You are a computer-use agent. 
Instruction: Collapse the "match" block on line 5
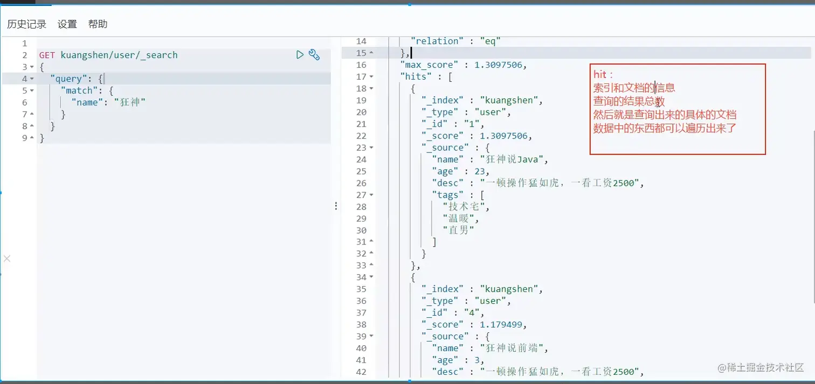click(x=32, y=90)
